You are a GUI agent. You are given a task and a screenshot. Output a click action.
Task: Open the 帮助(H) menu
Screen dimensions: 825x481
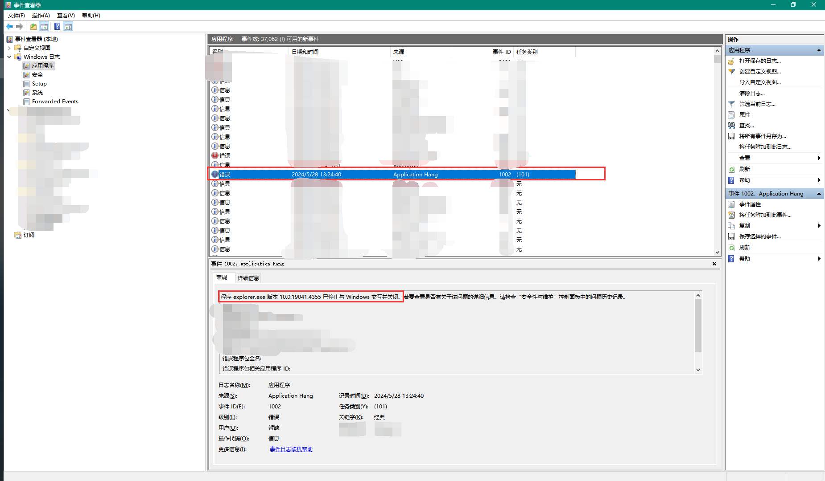[x=91, y=16]
